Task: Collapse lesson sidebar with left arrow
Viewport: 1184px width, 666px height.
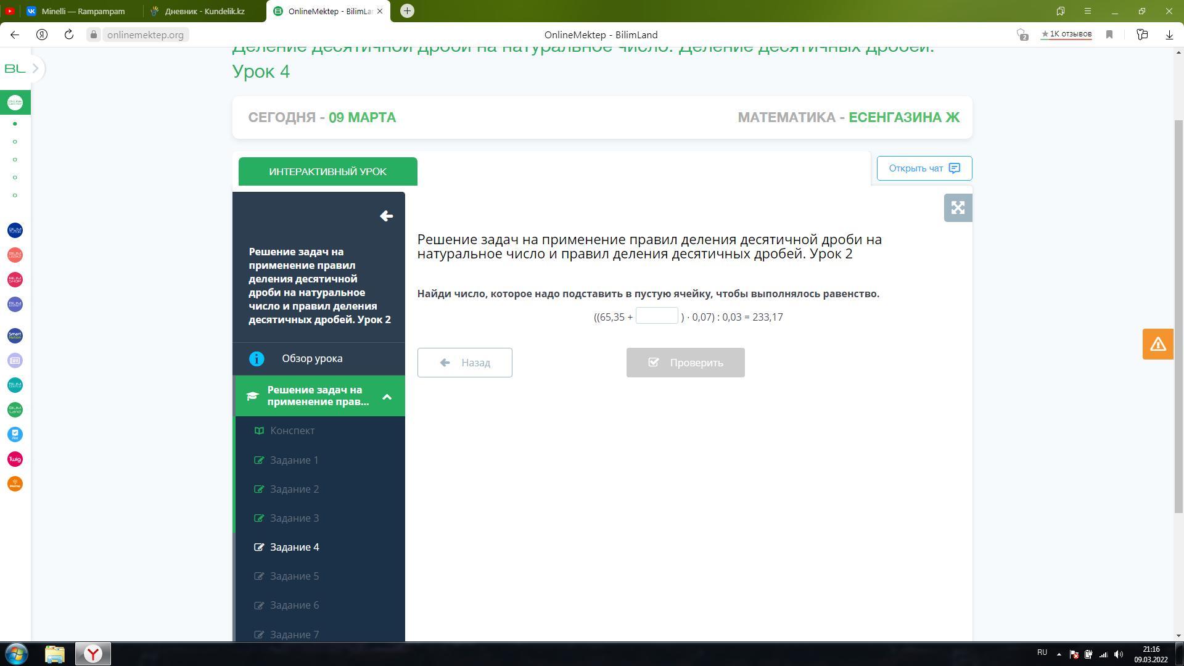Action: pos(386,216)
